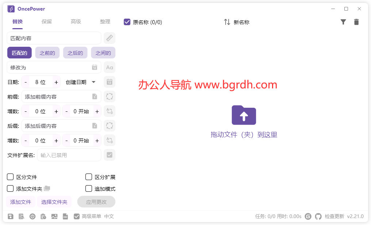Image resolution: width=371 pixels, height=225 pixels.
Task: Click the trash icon to clear the list
Action: pyautogui.click(x=356, y=22)
